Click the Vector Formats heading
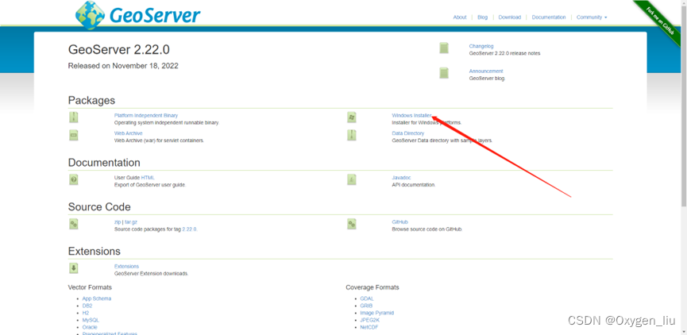 point(90,287)
